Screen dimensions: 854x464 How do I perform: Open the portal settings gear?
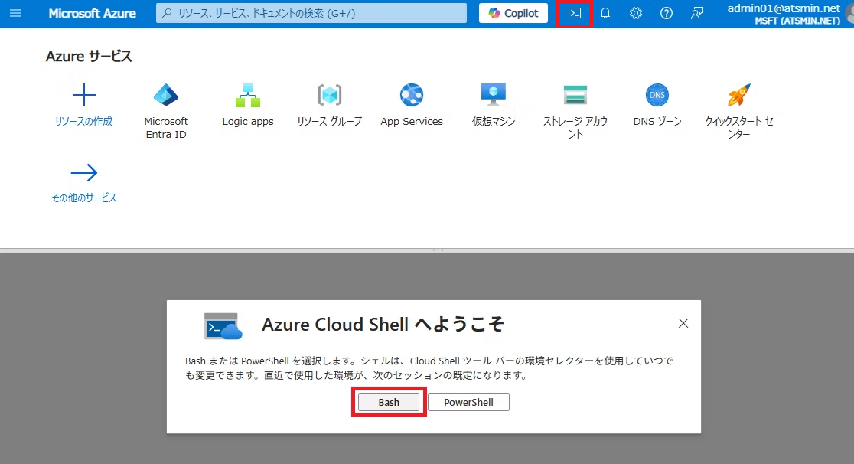point(635,13)
